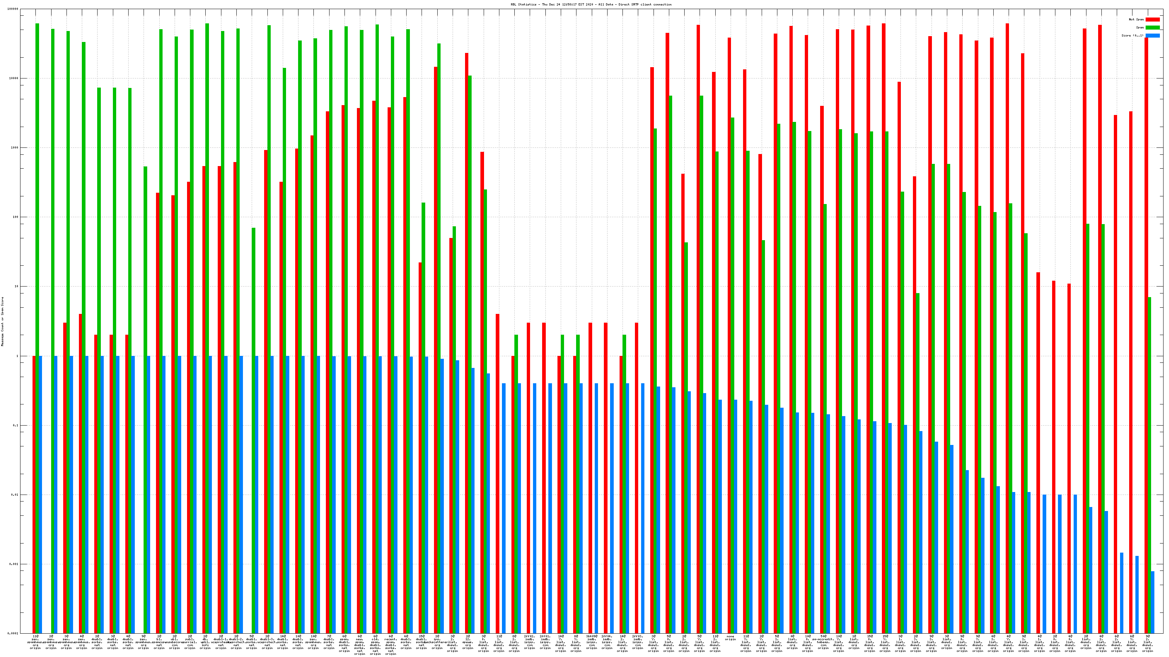This screenshot has height=657, width=1169.
Task: Click the RBL Statistics chart title
Action: click(591, 4)
